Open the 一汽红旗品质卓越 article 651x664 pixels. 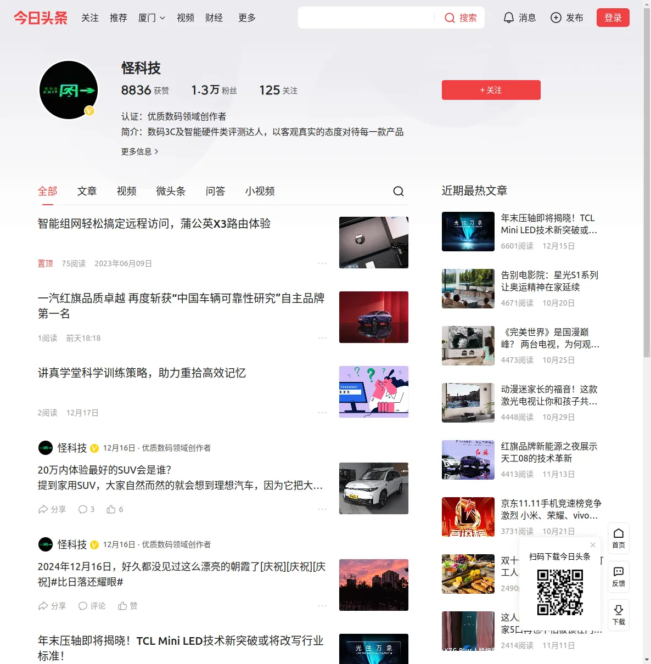click(x=181, y=306)
